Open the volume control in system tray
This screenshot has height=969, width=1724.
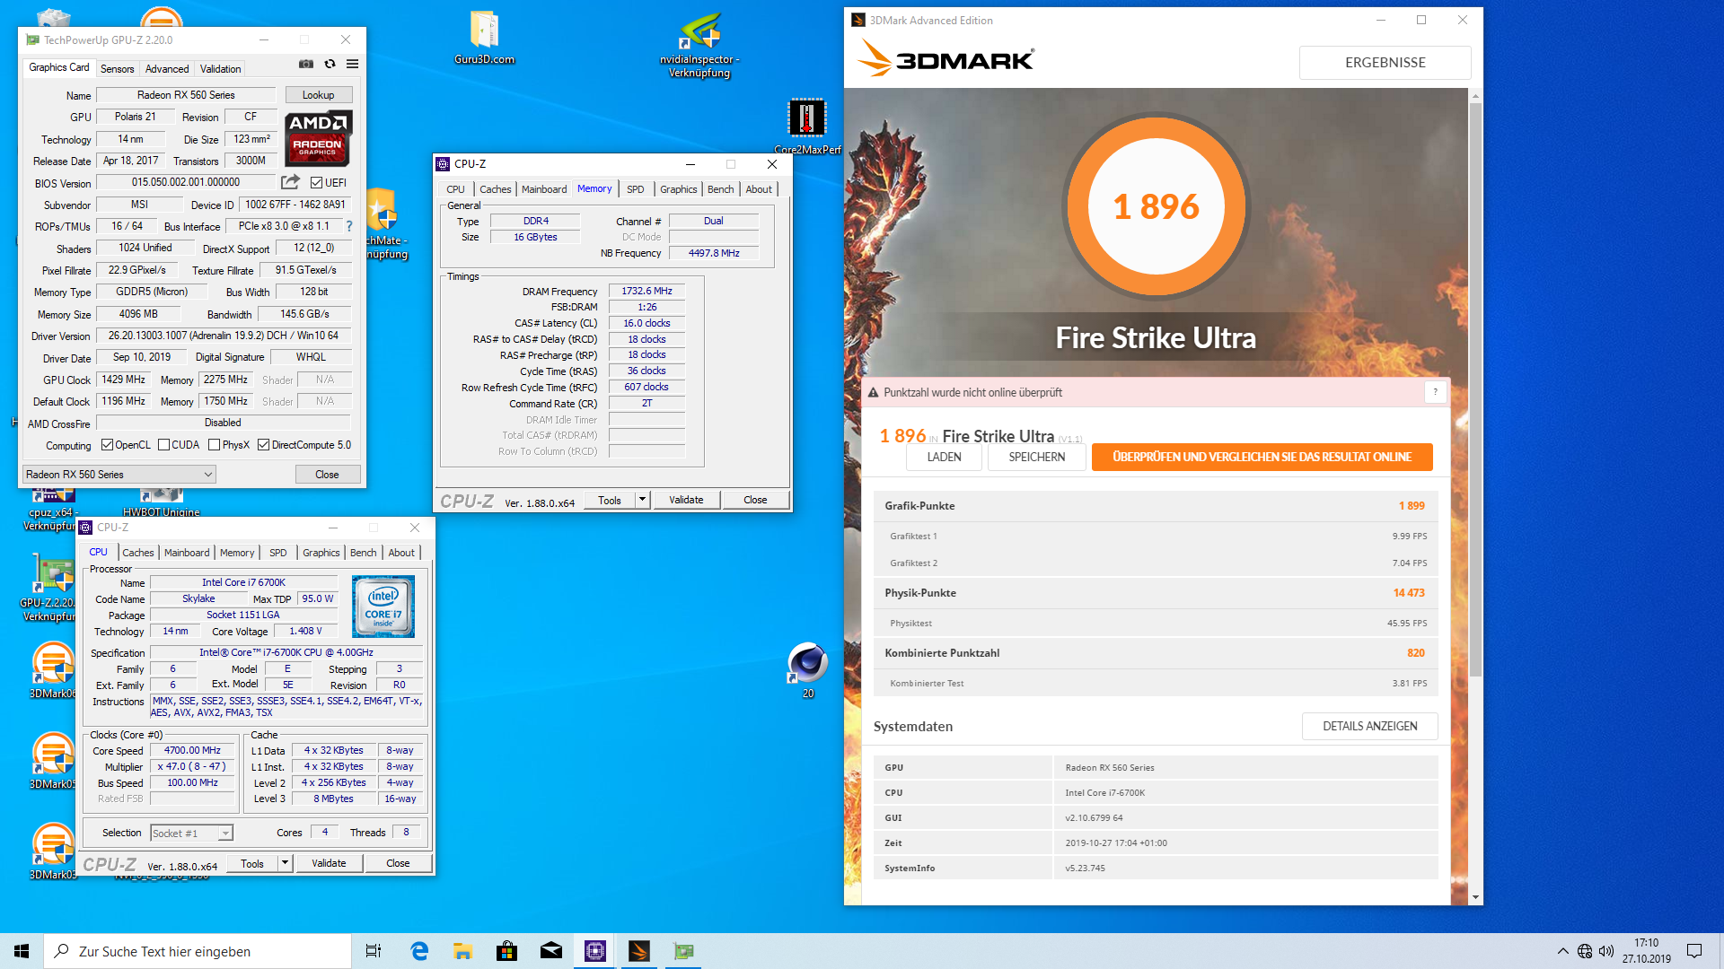[1606, 951]
